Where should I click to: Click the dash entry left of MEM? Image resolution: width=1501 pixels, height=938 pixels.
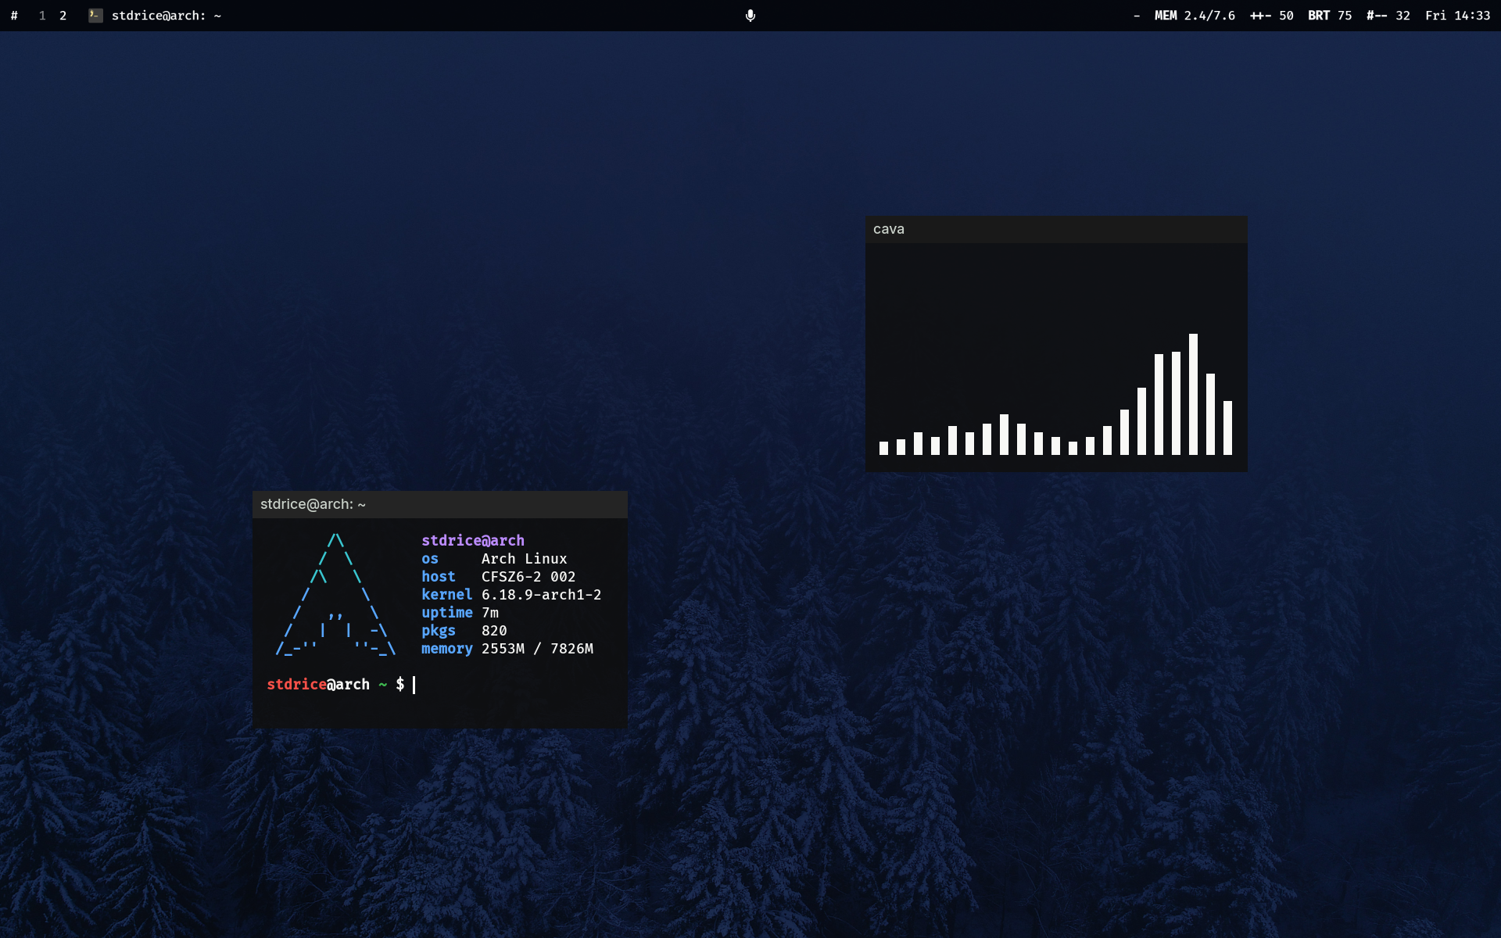pos(1137,16)
